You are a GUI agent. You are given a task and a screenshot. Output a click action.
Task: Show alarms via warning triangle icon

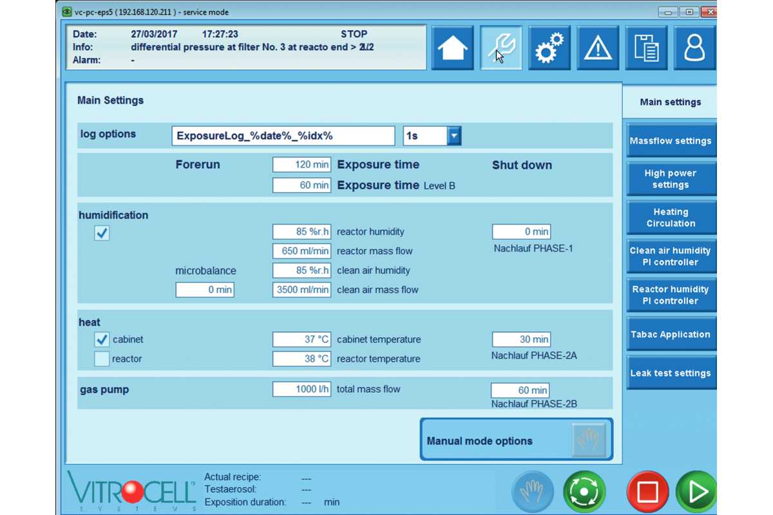point(598,48)
